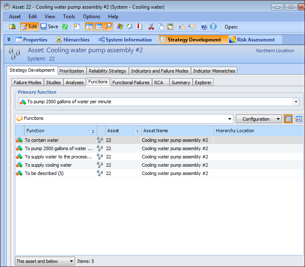Viewport: 305px width, 267px height.
Task: Click the magnifier search icon in toolbar
Action: click(108, 27)
